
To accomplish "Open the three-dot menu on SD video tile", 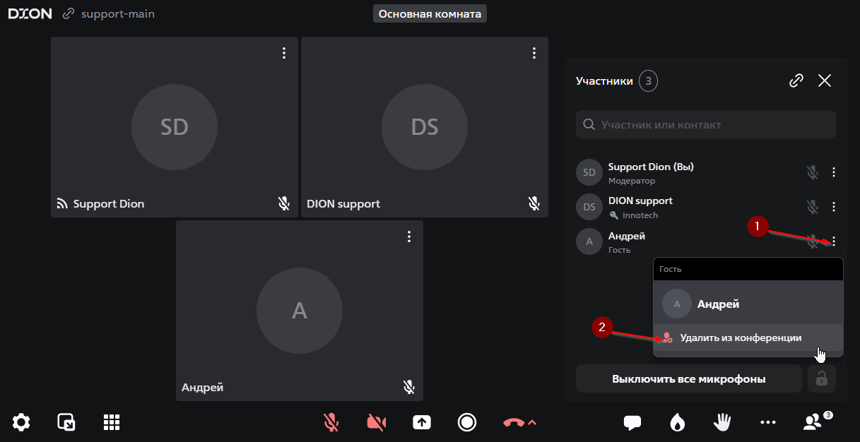I will (x=284, y=53).
